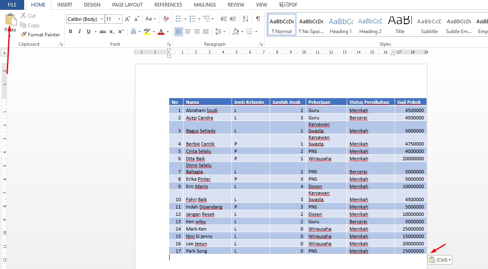This screenshot has height=269, width=488.
Task: Insert a bulleted list
Action: 178,19
